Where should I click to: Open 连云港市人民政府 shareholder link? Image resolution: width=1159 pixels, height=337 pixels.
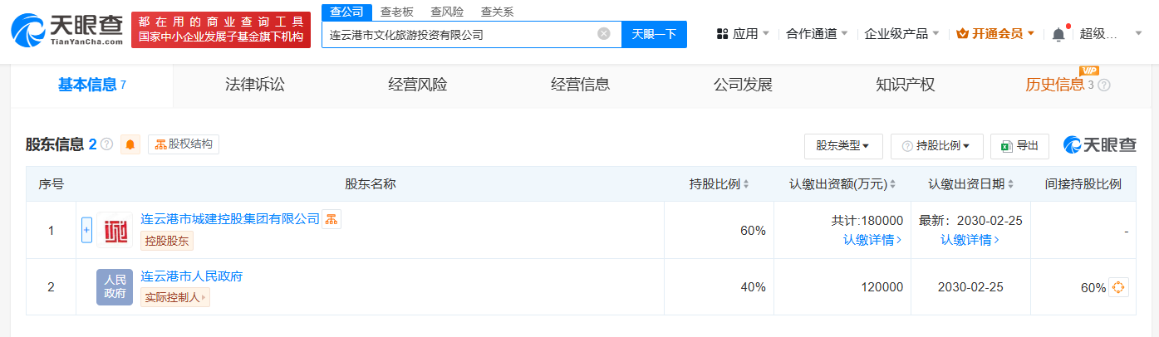pos(192,276)
